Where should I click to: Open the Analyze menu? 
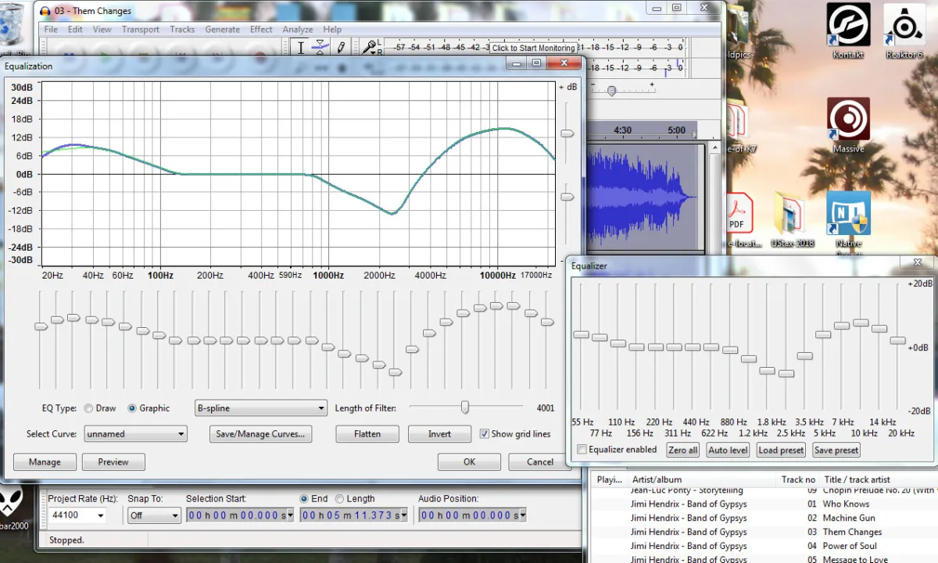pos(297,30)
